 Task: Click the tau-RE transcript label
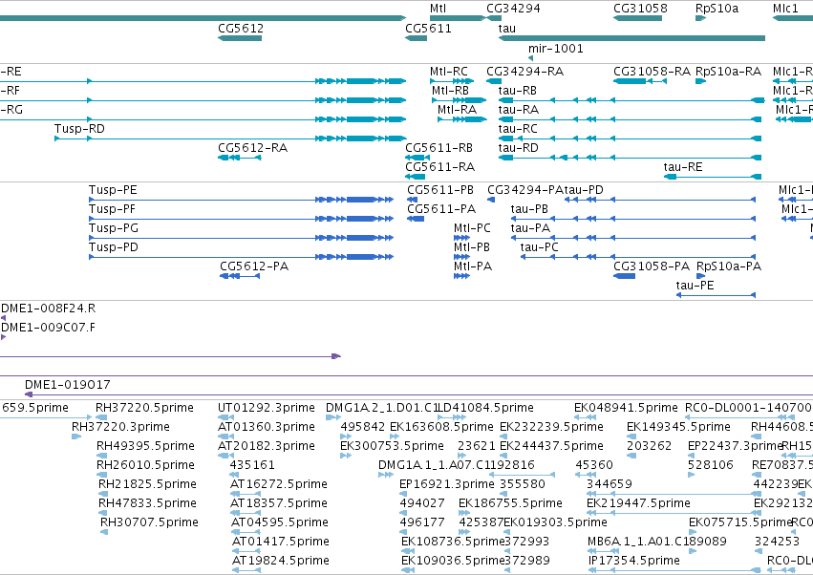[683, 167]
